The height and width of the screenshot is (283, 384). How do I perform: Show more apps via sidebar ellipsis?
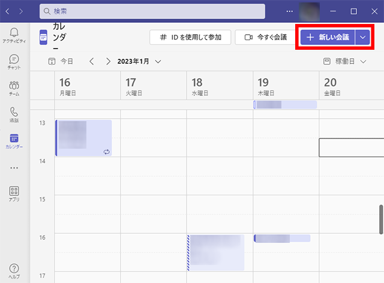pos(14,167)
